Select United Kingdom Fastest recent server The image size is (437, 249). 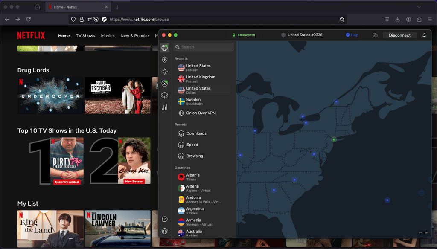pyautogui.click(x=202, y=79)
